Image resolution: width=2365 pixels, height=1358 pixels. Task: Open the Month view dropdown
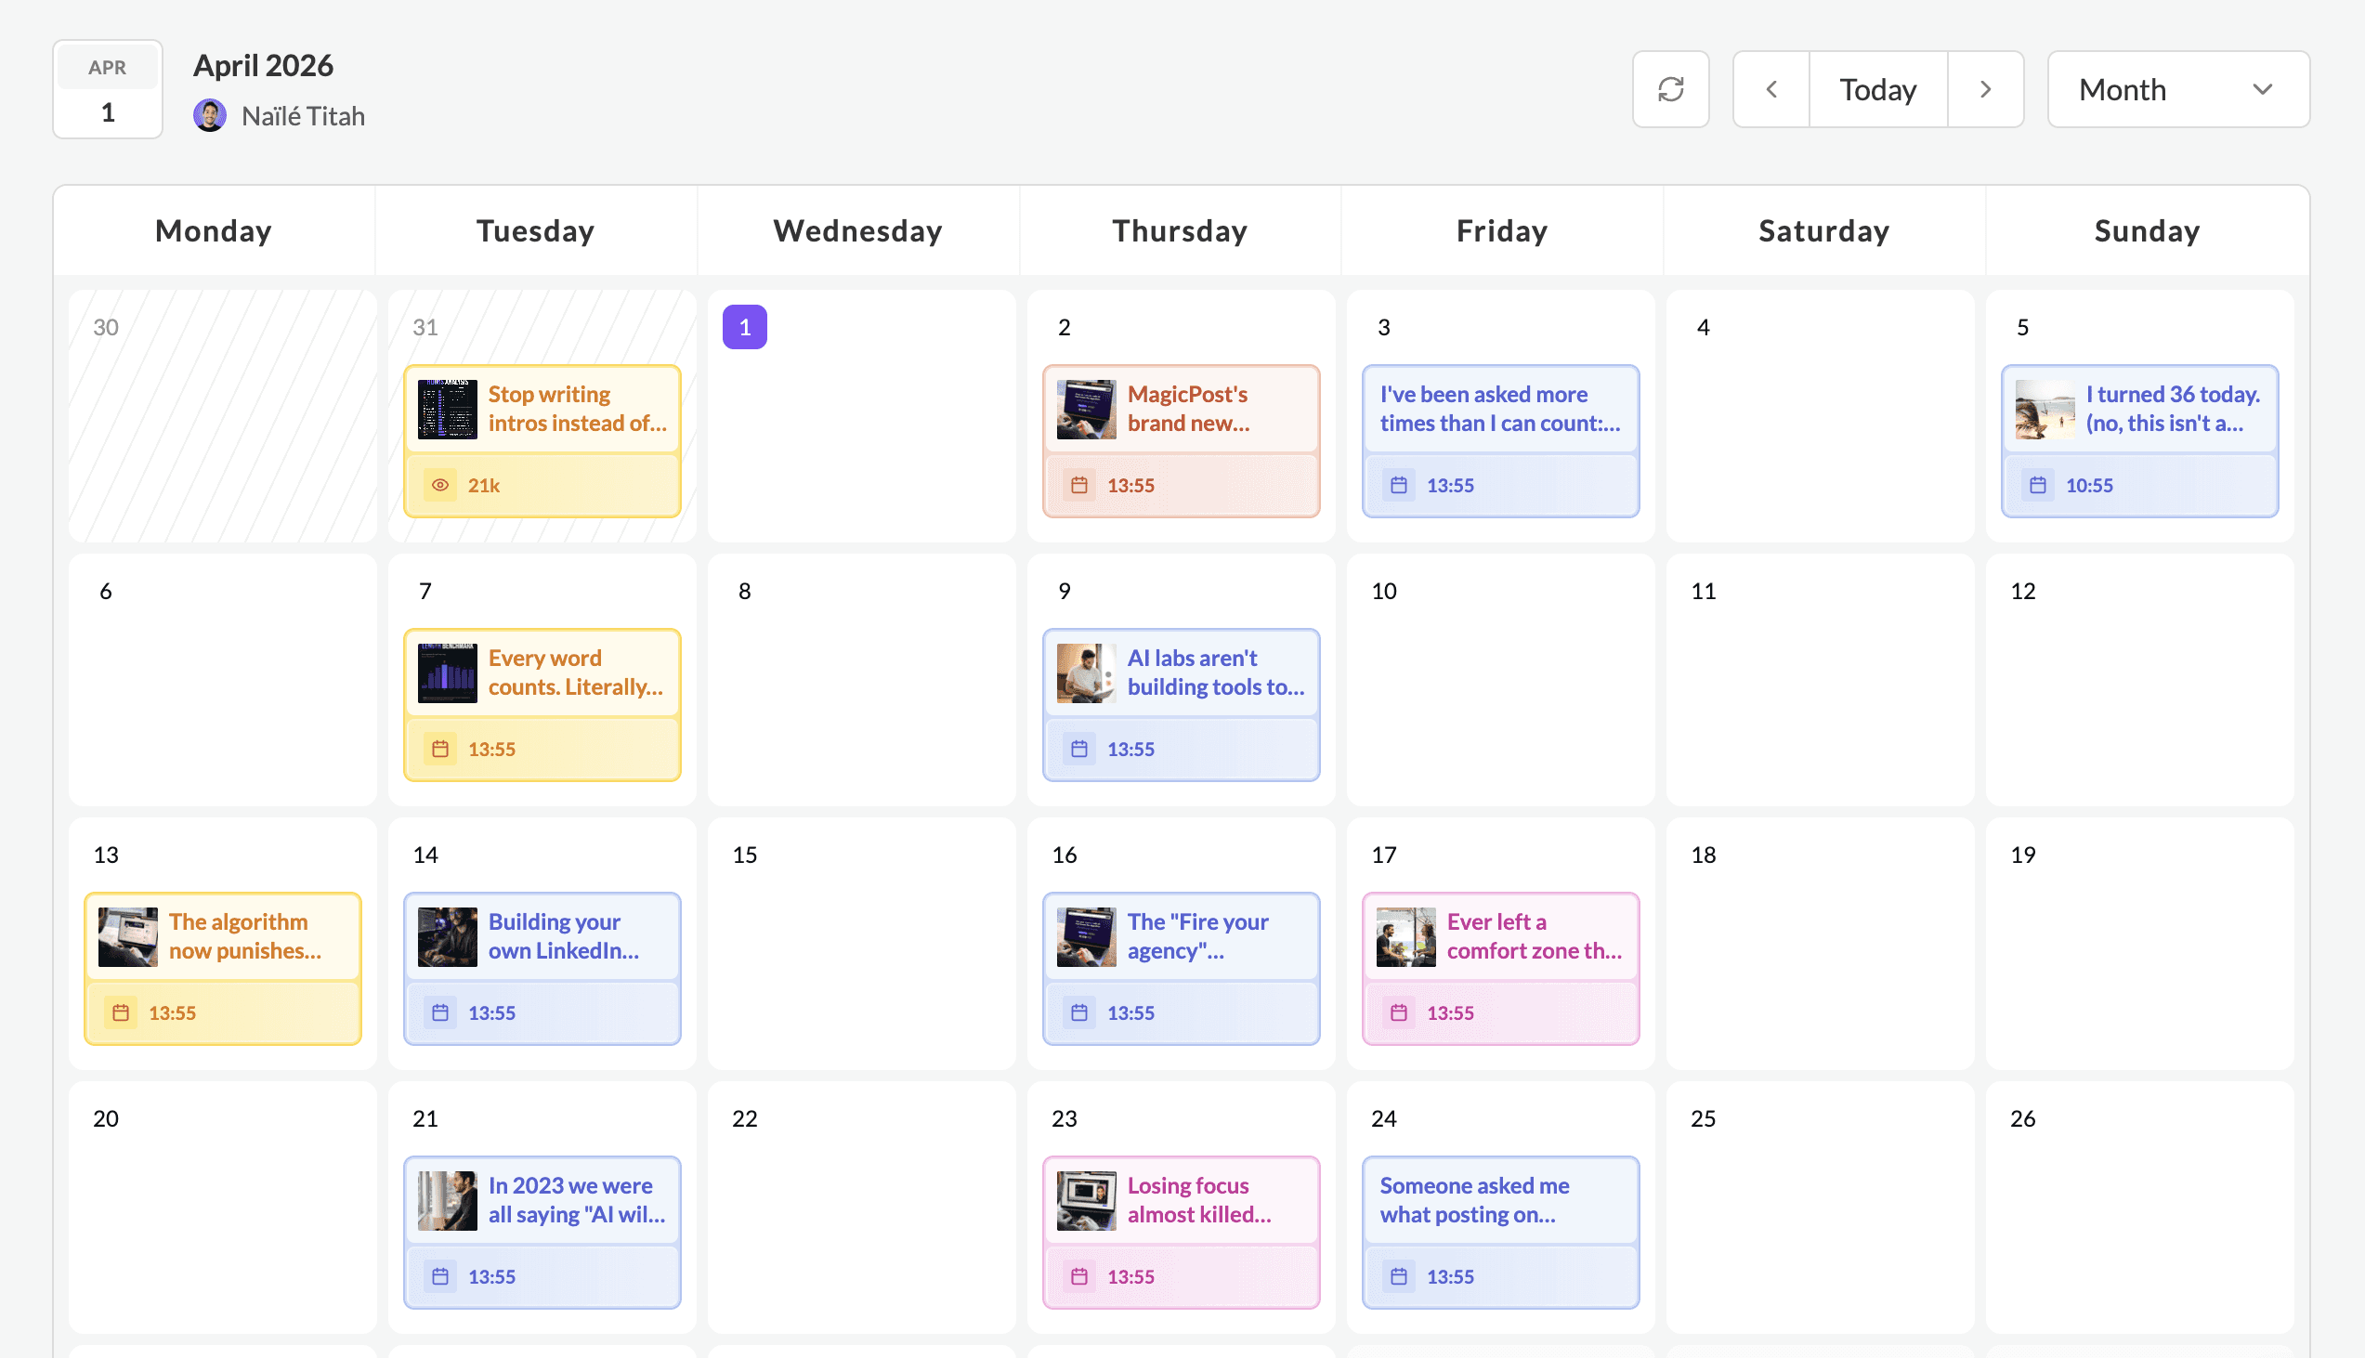[x=2177, y=89]
